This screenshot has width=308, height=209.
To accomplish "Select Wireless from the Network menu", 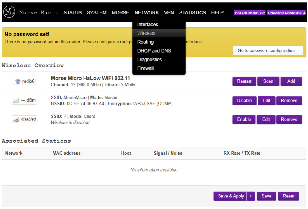I will (146, 33).
